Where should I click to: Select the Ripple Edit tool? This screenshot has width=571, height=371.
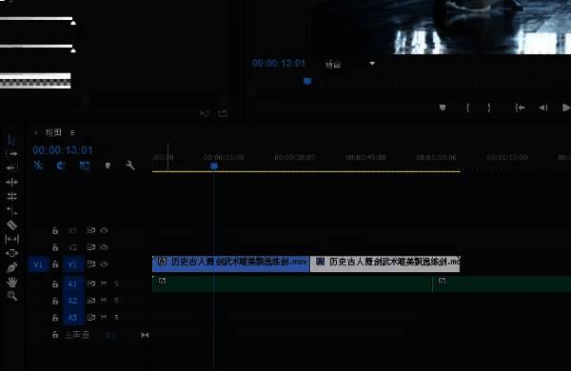click(12, 182)
